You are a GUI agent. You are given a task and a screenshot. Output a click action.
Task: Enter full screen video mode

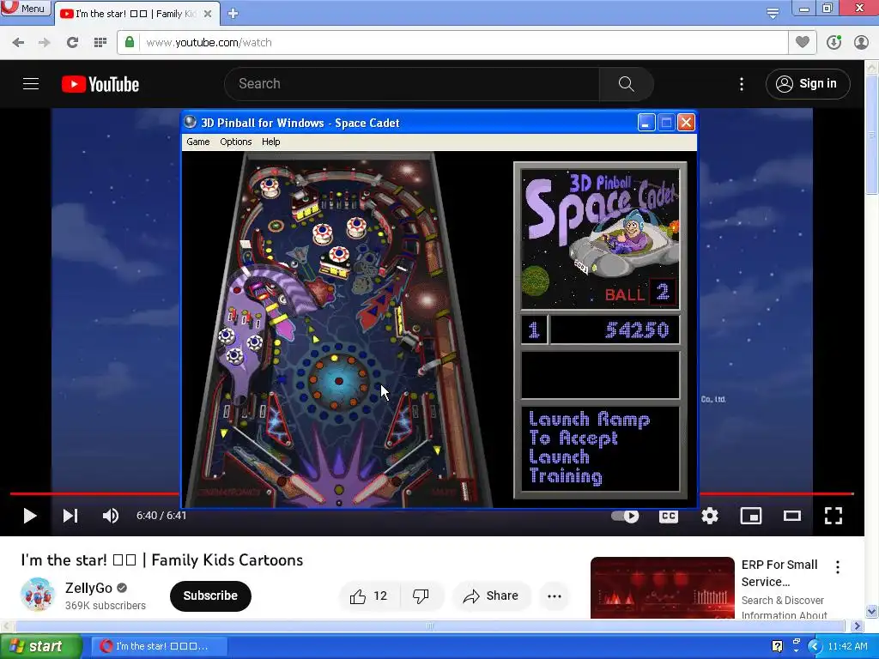click(x=834, y=516)
